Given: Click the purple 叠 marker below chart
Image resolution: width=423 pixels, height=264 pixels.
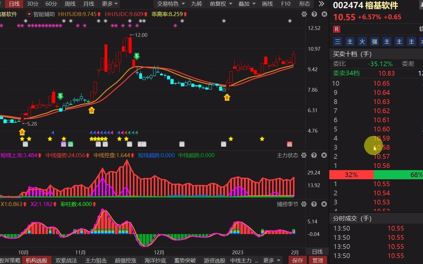Looking at the screenshot, I should click(63, 144).
